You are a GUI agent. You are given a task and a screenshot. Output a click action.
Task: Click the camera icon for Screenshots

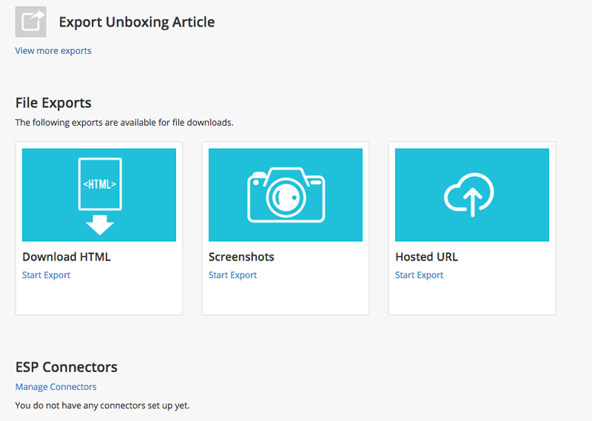pos(286,195)
